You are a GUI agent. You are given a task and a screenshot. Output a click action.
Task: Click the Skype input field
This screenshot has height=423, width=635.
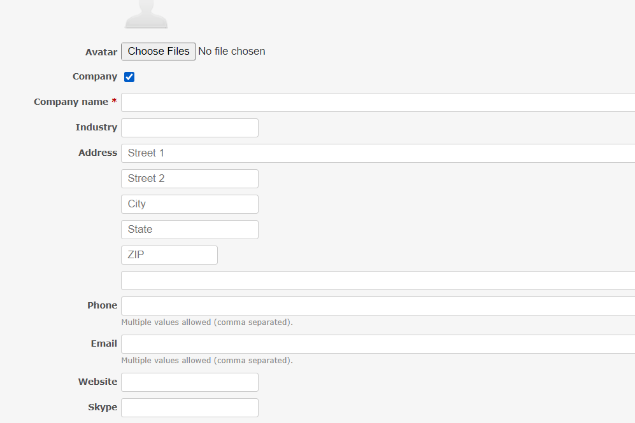coord(189,407)
